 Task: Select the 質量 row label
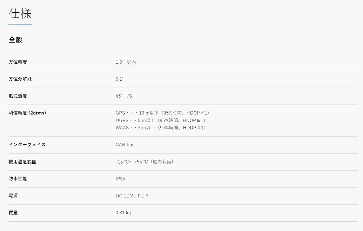coord(13,213)
